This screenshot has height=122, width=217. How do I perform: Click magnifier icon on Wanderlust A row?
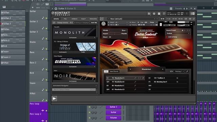(x=143, y=78)
